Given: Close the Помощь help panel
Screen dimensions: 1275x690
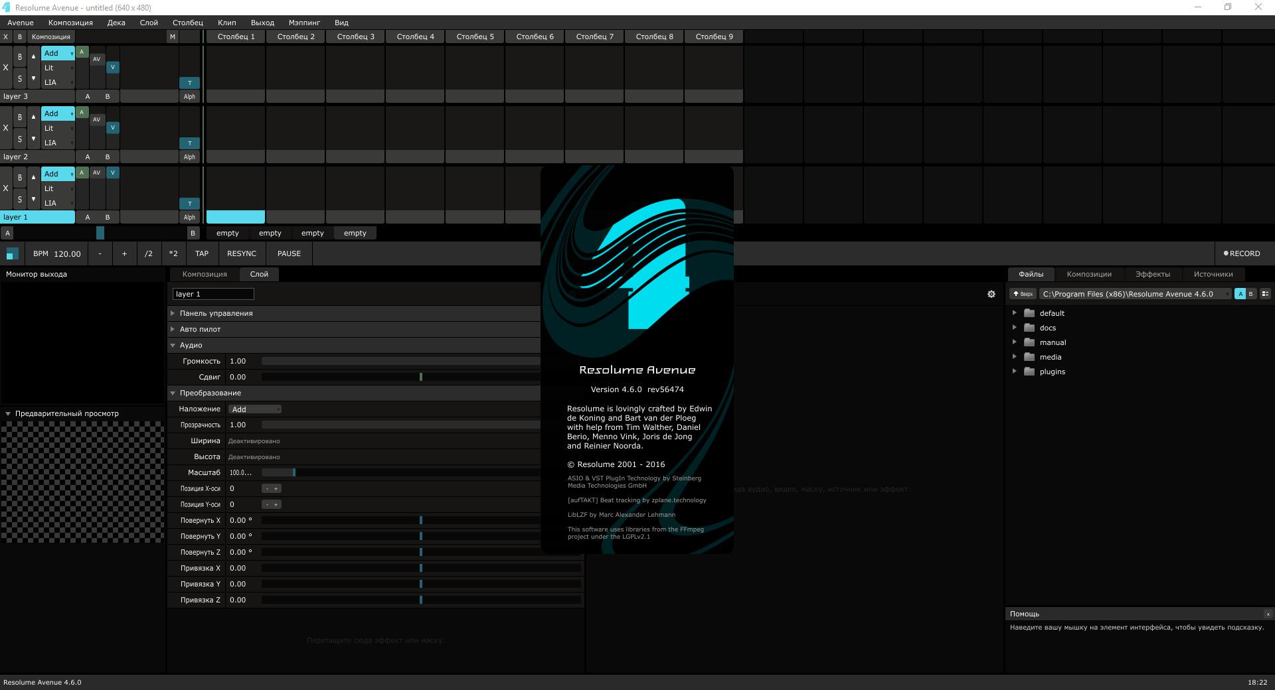Looking at the screenshot, I should [1267, 614].
